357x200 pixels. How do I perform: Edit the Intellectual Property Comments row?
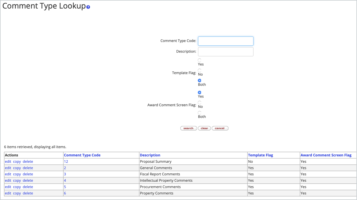click(8, 180)
